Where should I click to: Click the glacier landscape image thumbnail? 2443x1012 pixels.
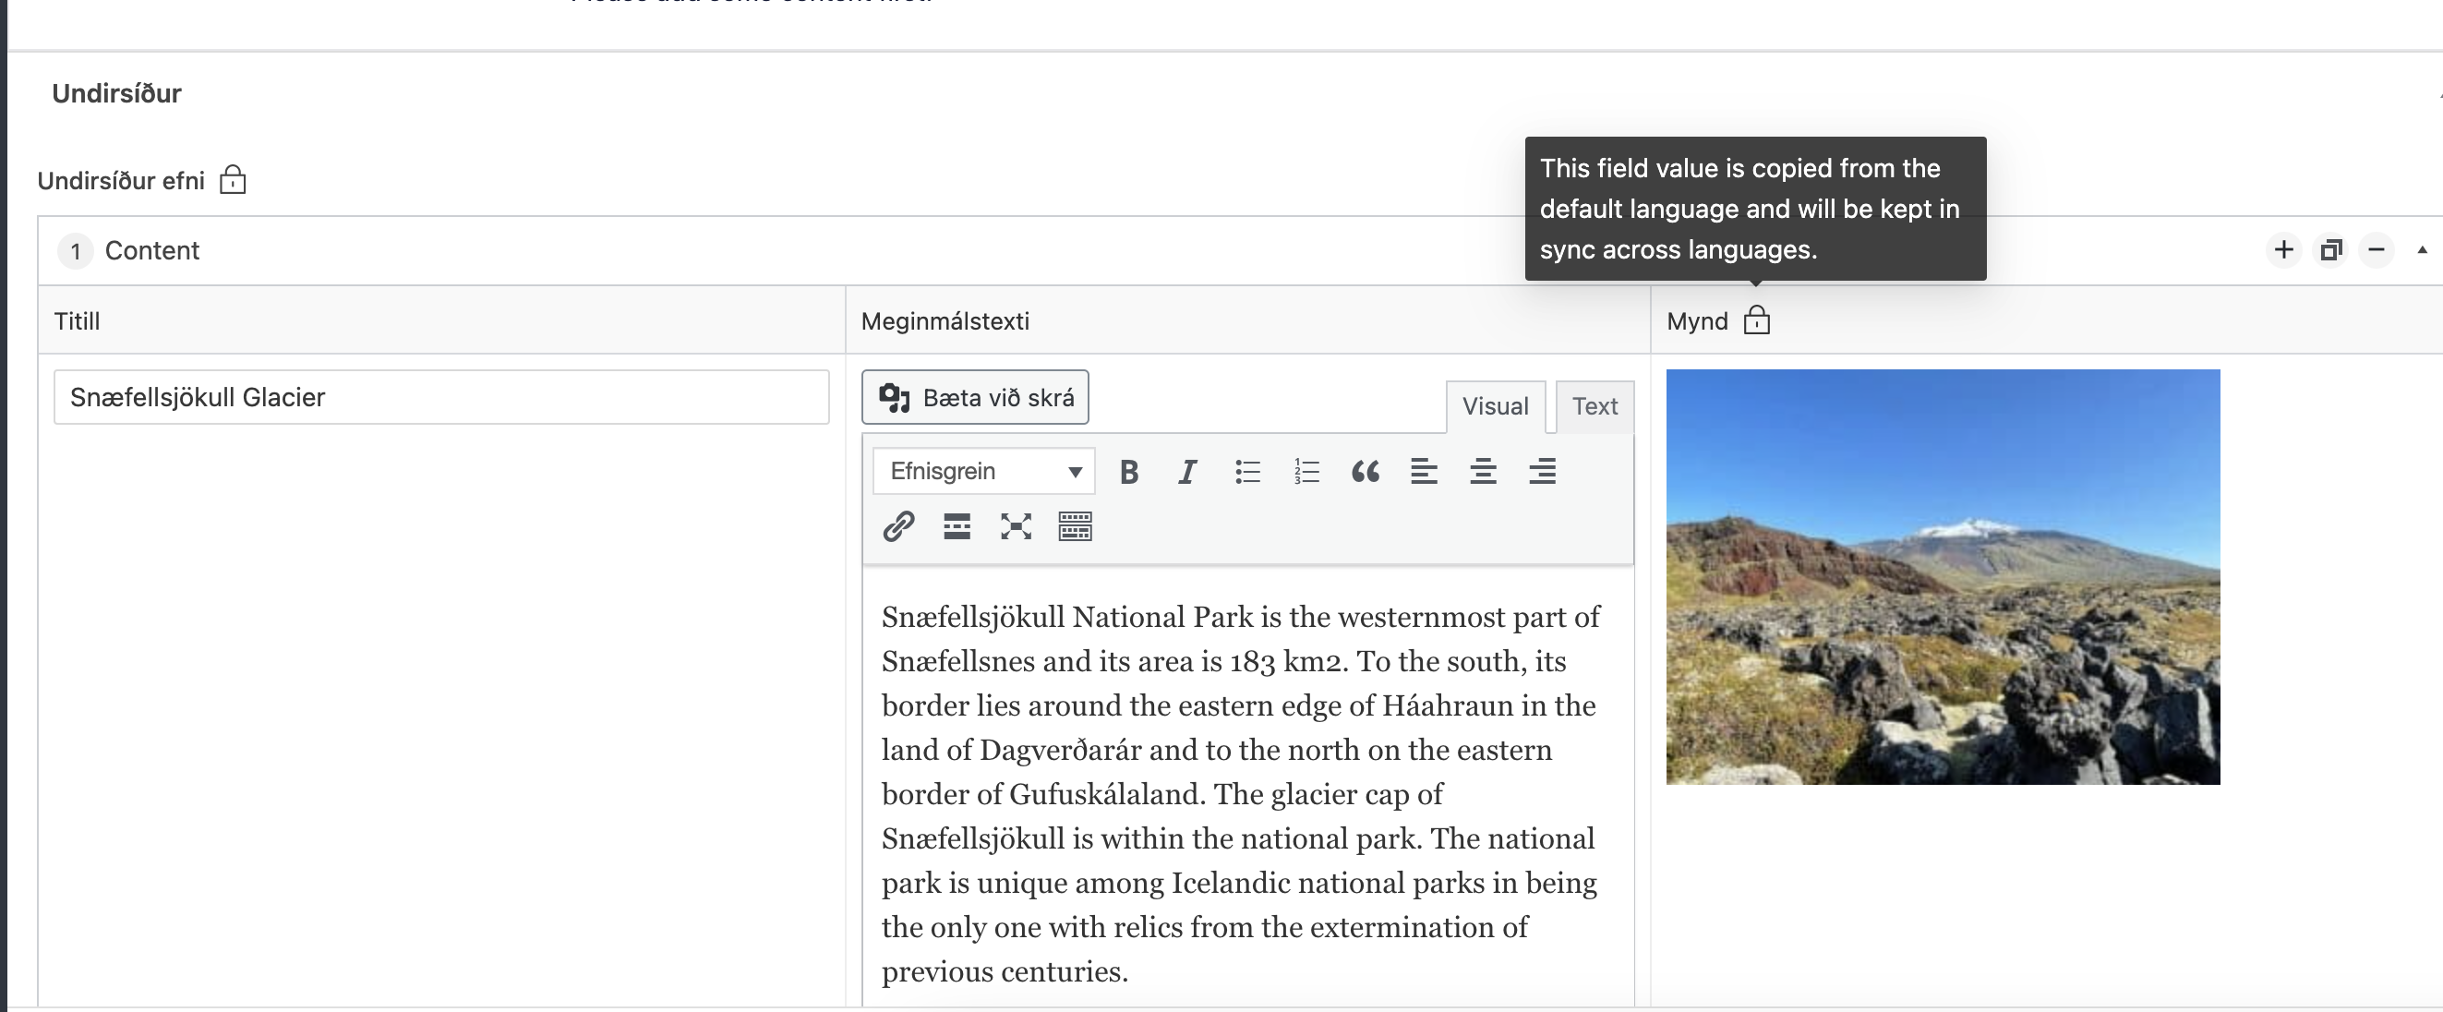[1943, 577]
